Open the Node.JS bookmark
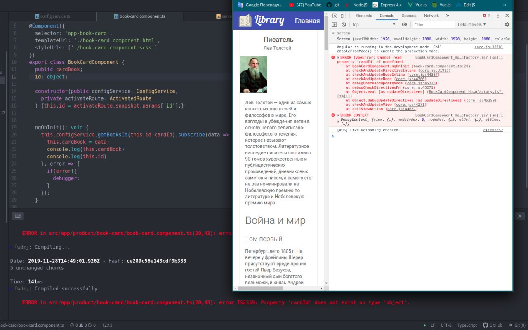Screen dimensions: 528x330 click(x=356, y=5)
